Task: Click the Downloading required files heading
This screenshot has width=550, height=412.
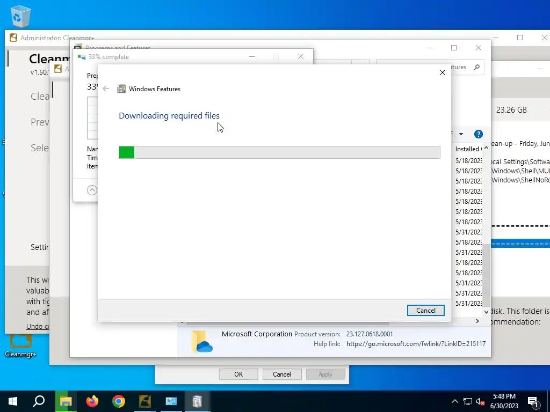Action: (169, 116)
